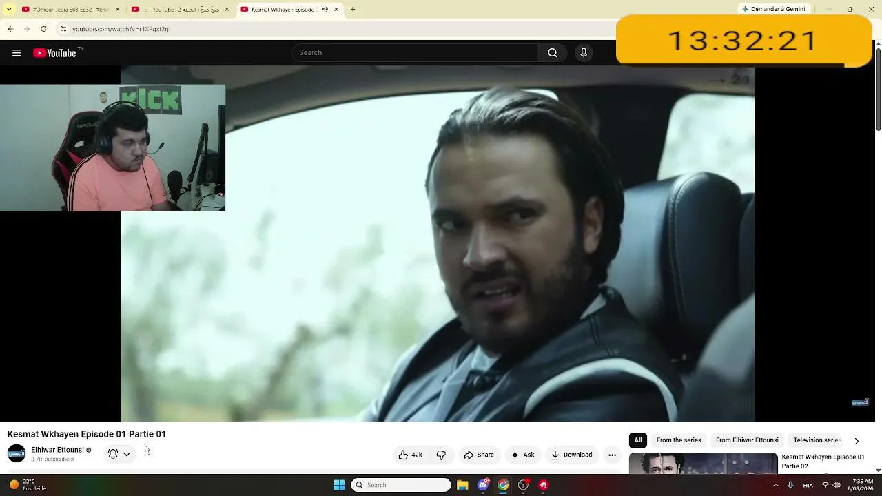
Task: Open the Elhiwar Ettounsi channel name link
Action: (57, 450)
